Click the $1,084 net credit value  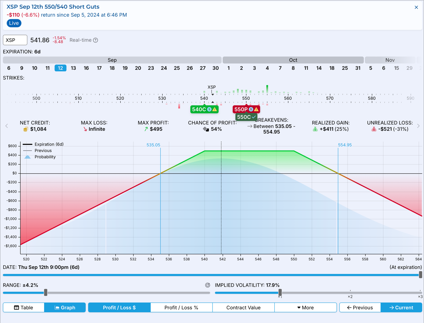(38, 129)
